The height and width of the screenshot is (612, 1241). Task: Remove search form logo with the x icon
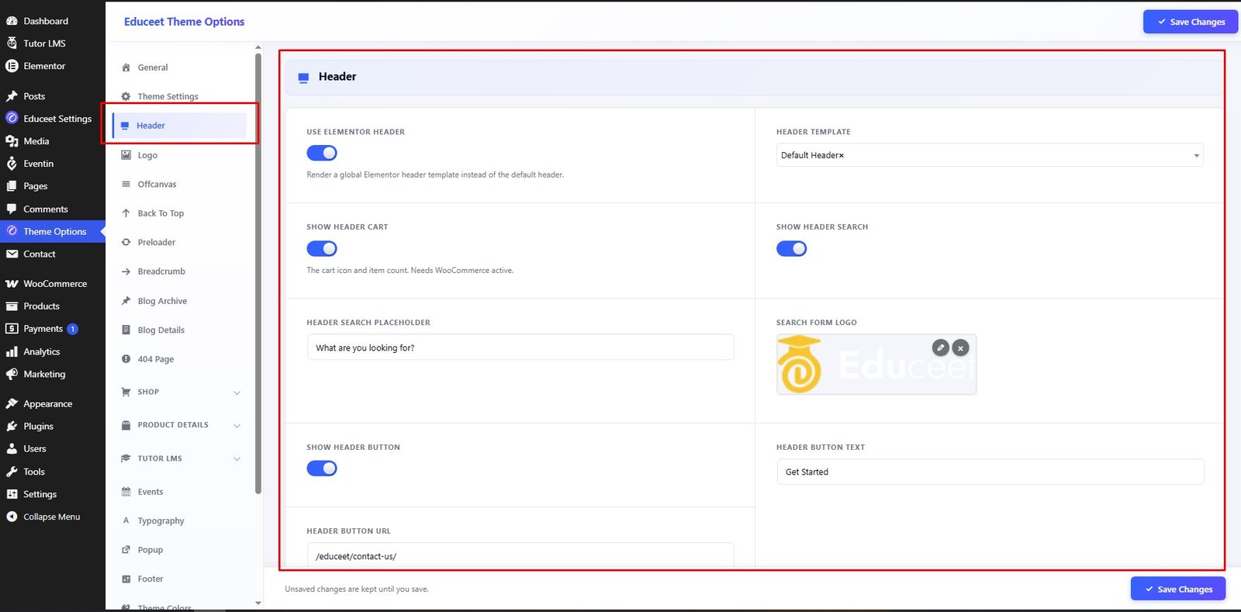click(x=960, y=348)
